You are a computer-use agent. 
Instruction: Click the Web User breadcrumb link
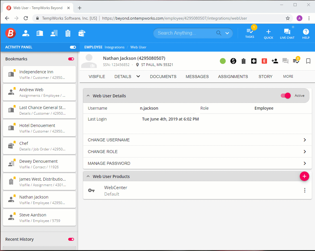[138, 47]
